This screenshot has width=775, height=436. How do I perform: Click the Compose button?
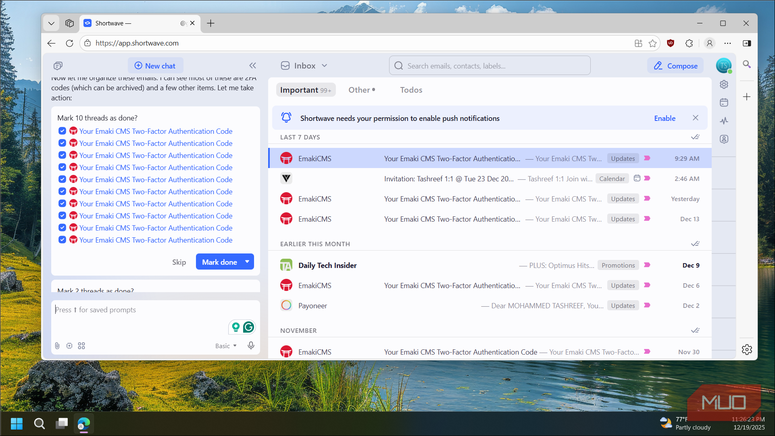pos(676,66)
